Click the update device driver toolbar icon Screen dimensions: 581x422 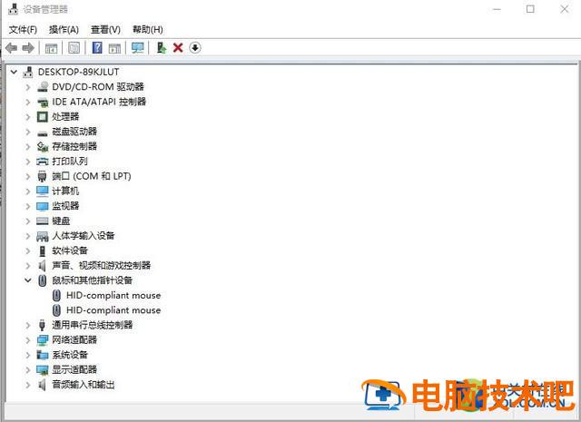[161, 48]
